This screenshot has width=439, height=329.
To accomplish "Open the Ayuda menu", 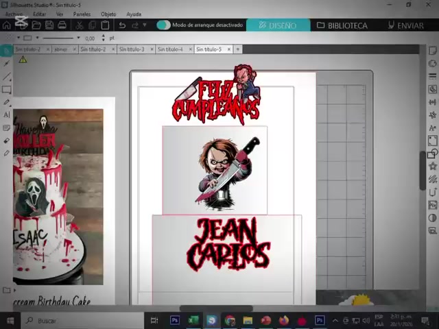I will click(134, 14).
